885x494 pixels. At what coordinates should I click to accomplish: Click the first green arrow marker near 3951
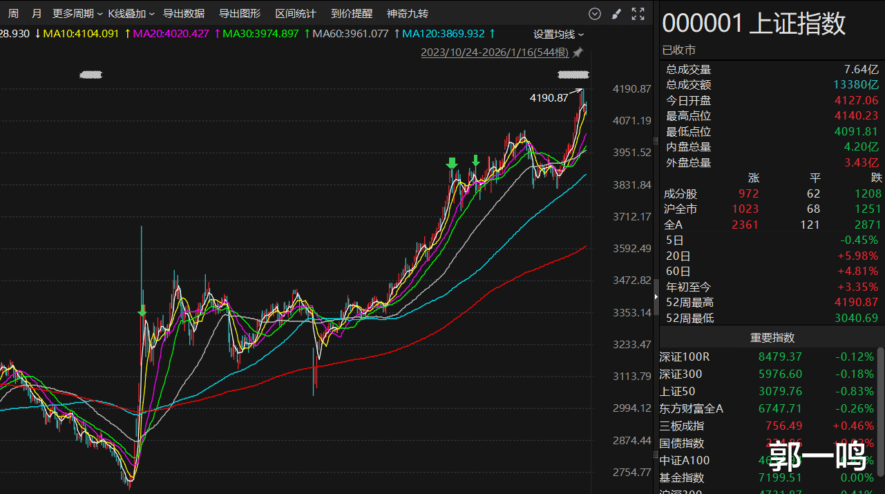(x=452, y=163)
